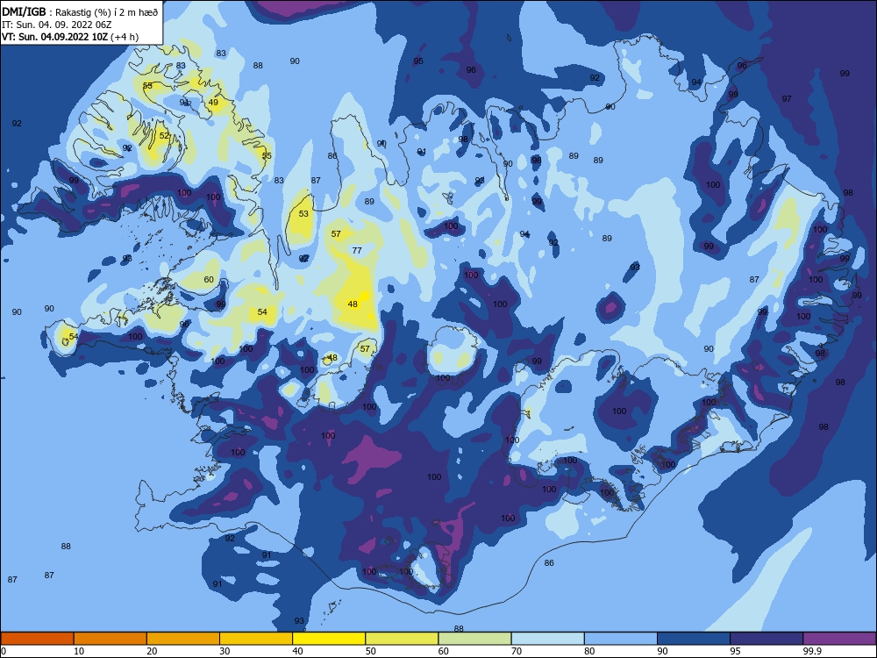Click the 70–80 very light blue legend swatch

pos(547,639)
